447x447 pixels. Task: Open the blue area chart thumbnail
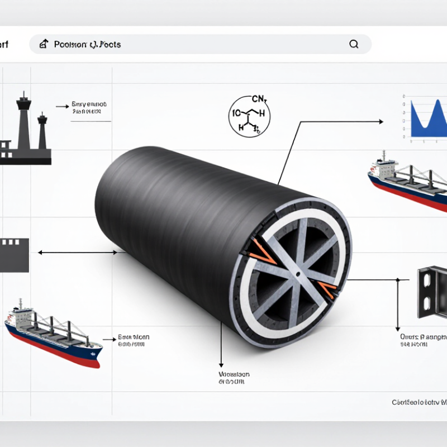point(425,118)
